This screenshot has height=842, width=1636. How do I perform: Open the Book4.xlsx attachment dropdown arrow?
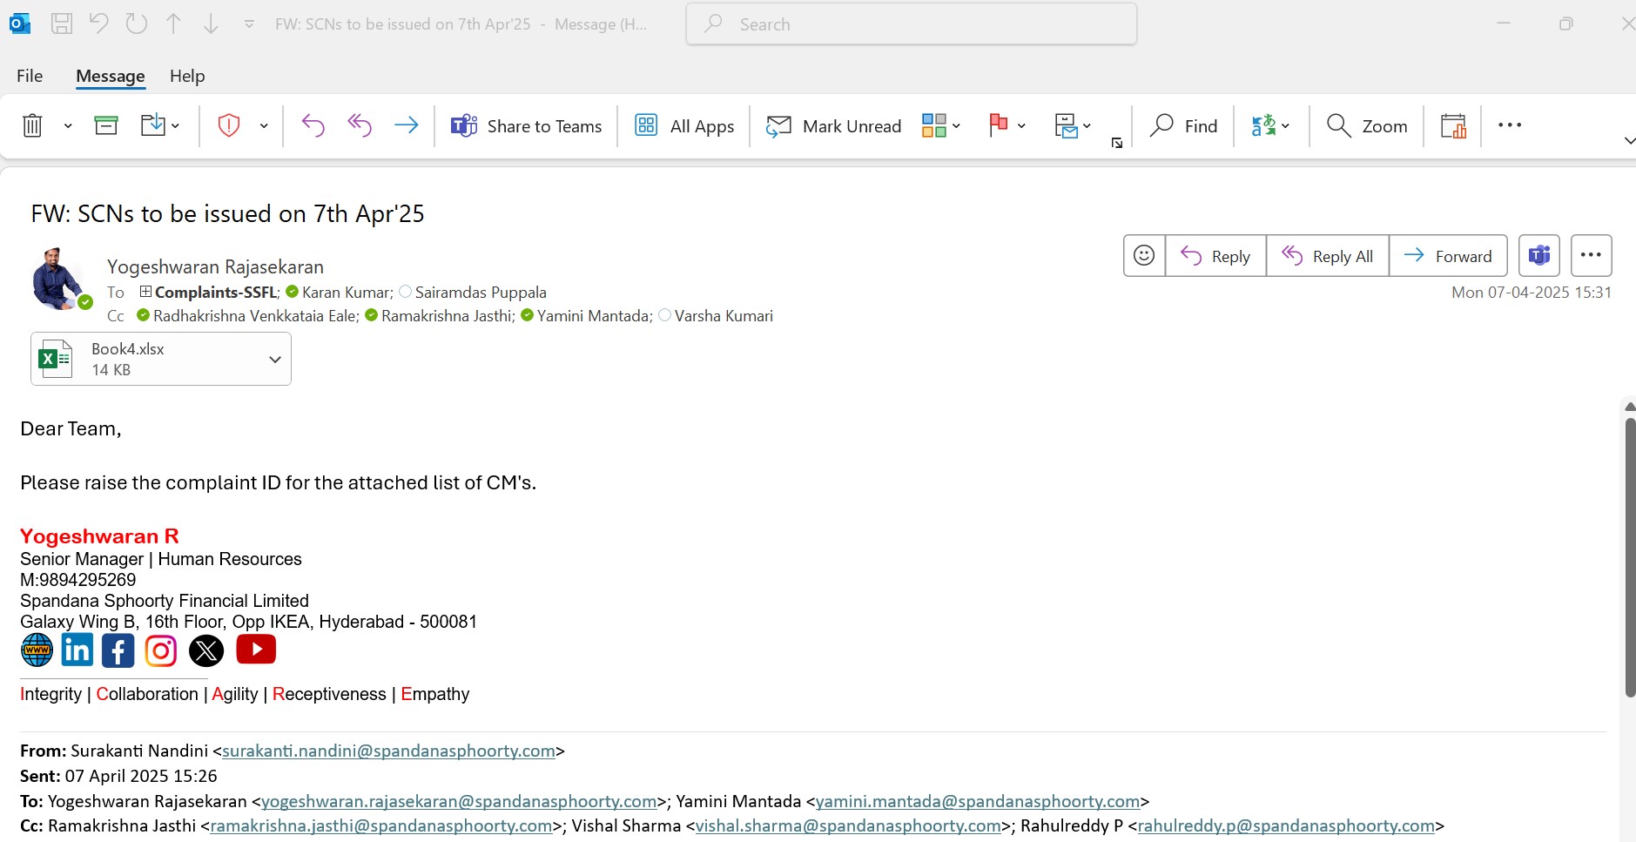[x=275, y=360]
